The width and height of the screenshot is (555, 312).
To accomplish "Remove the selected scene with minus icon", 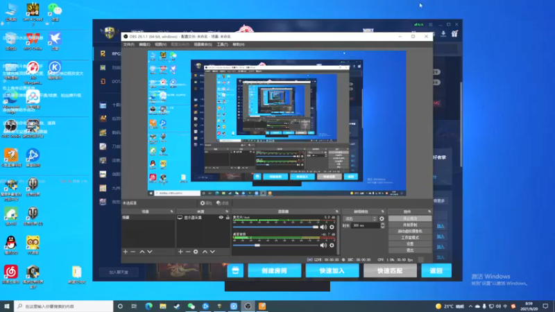I will coord(133,252).
